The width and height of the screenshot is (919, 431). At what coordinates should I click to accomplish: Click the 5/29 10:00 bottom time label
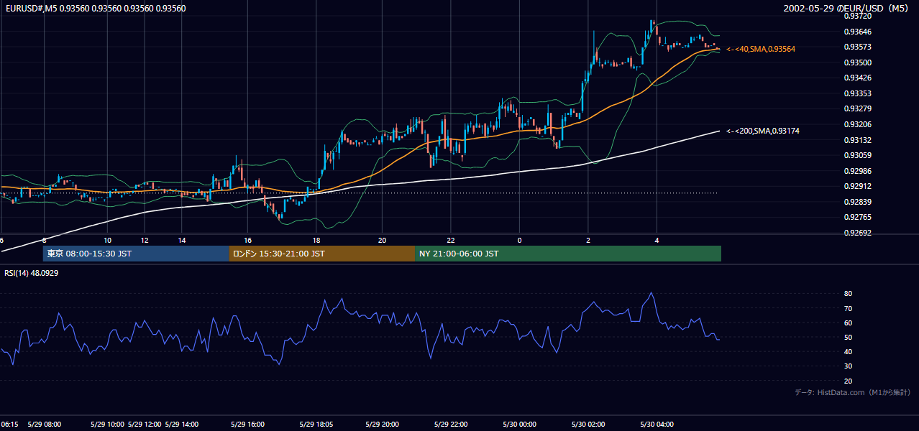tap(109, 425)
